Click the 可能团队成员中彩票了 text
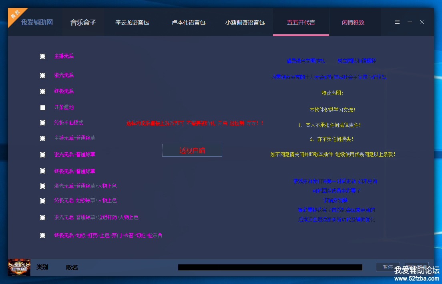442x284 pixels. [336, 191]
